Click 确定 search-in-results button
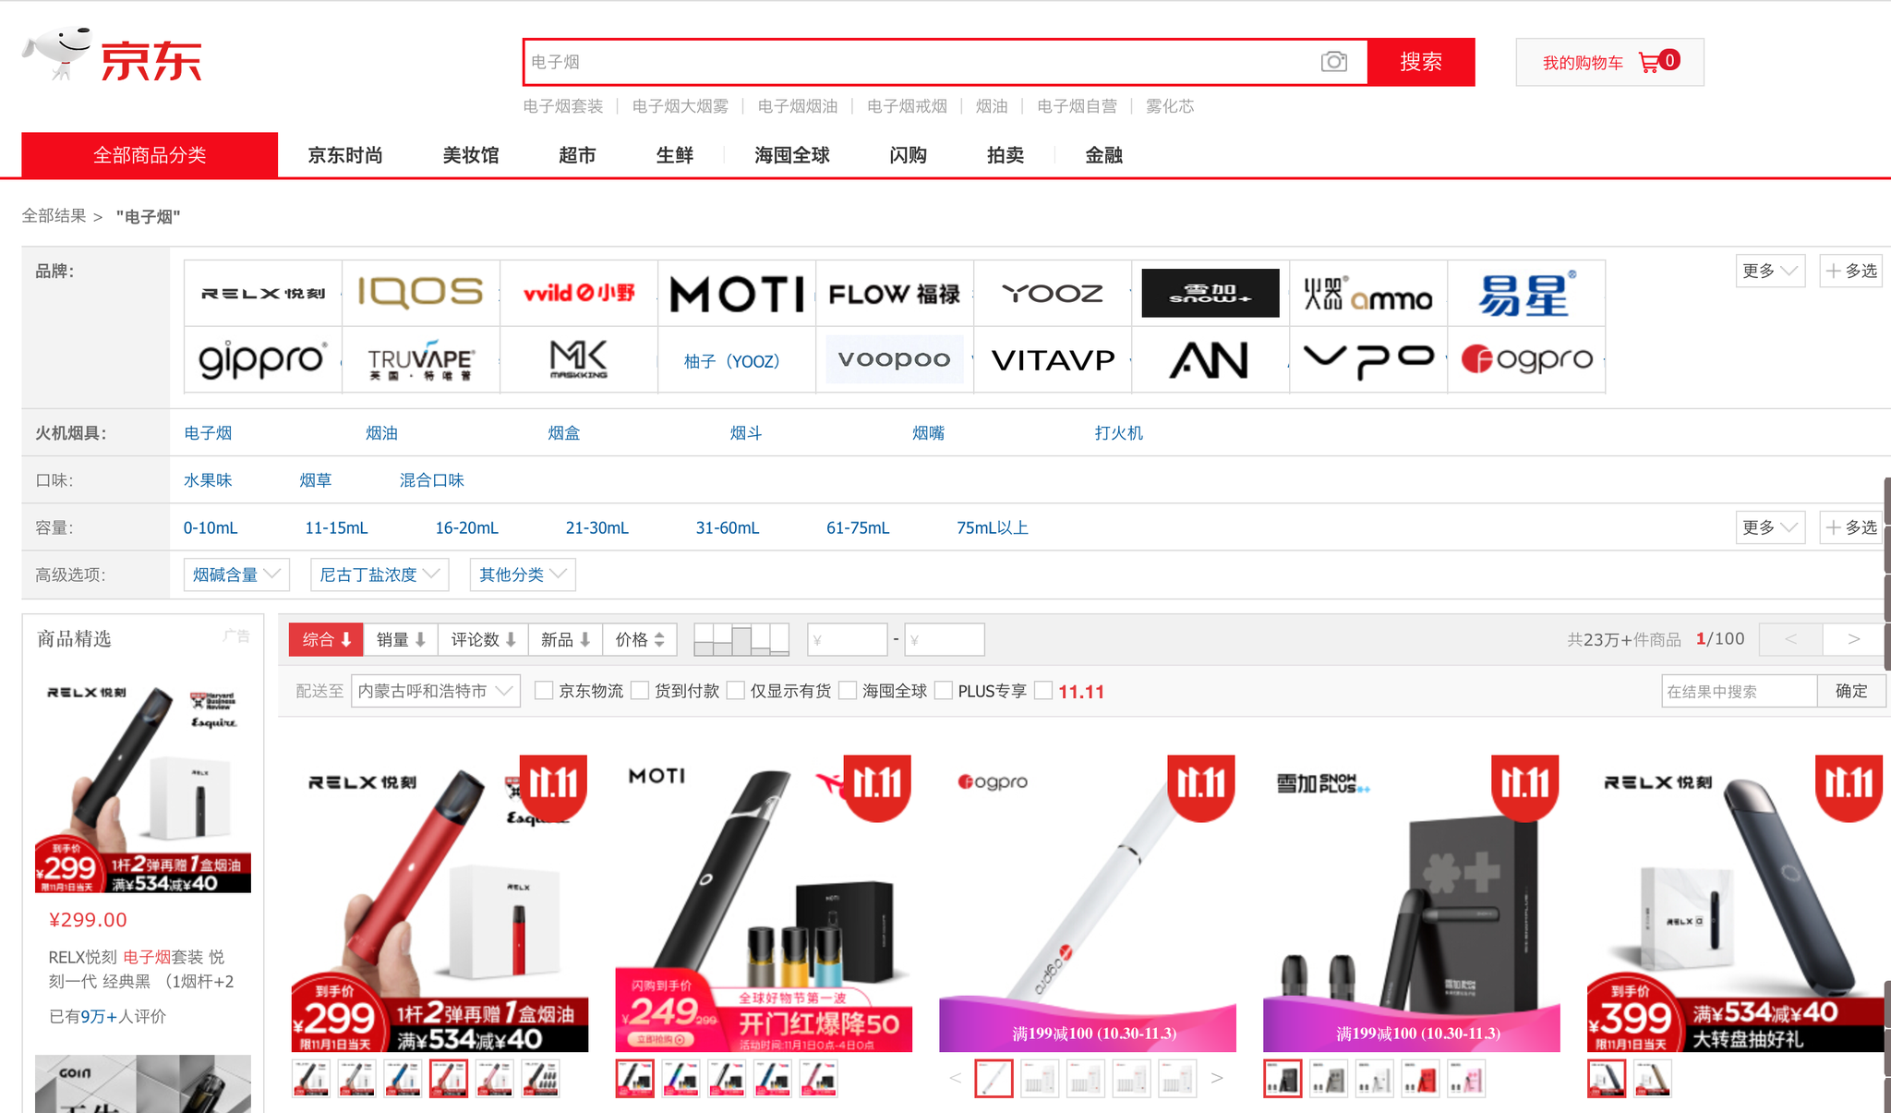The height and width of the screenshot is (1113, 1891). 1850,691
